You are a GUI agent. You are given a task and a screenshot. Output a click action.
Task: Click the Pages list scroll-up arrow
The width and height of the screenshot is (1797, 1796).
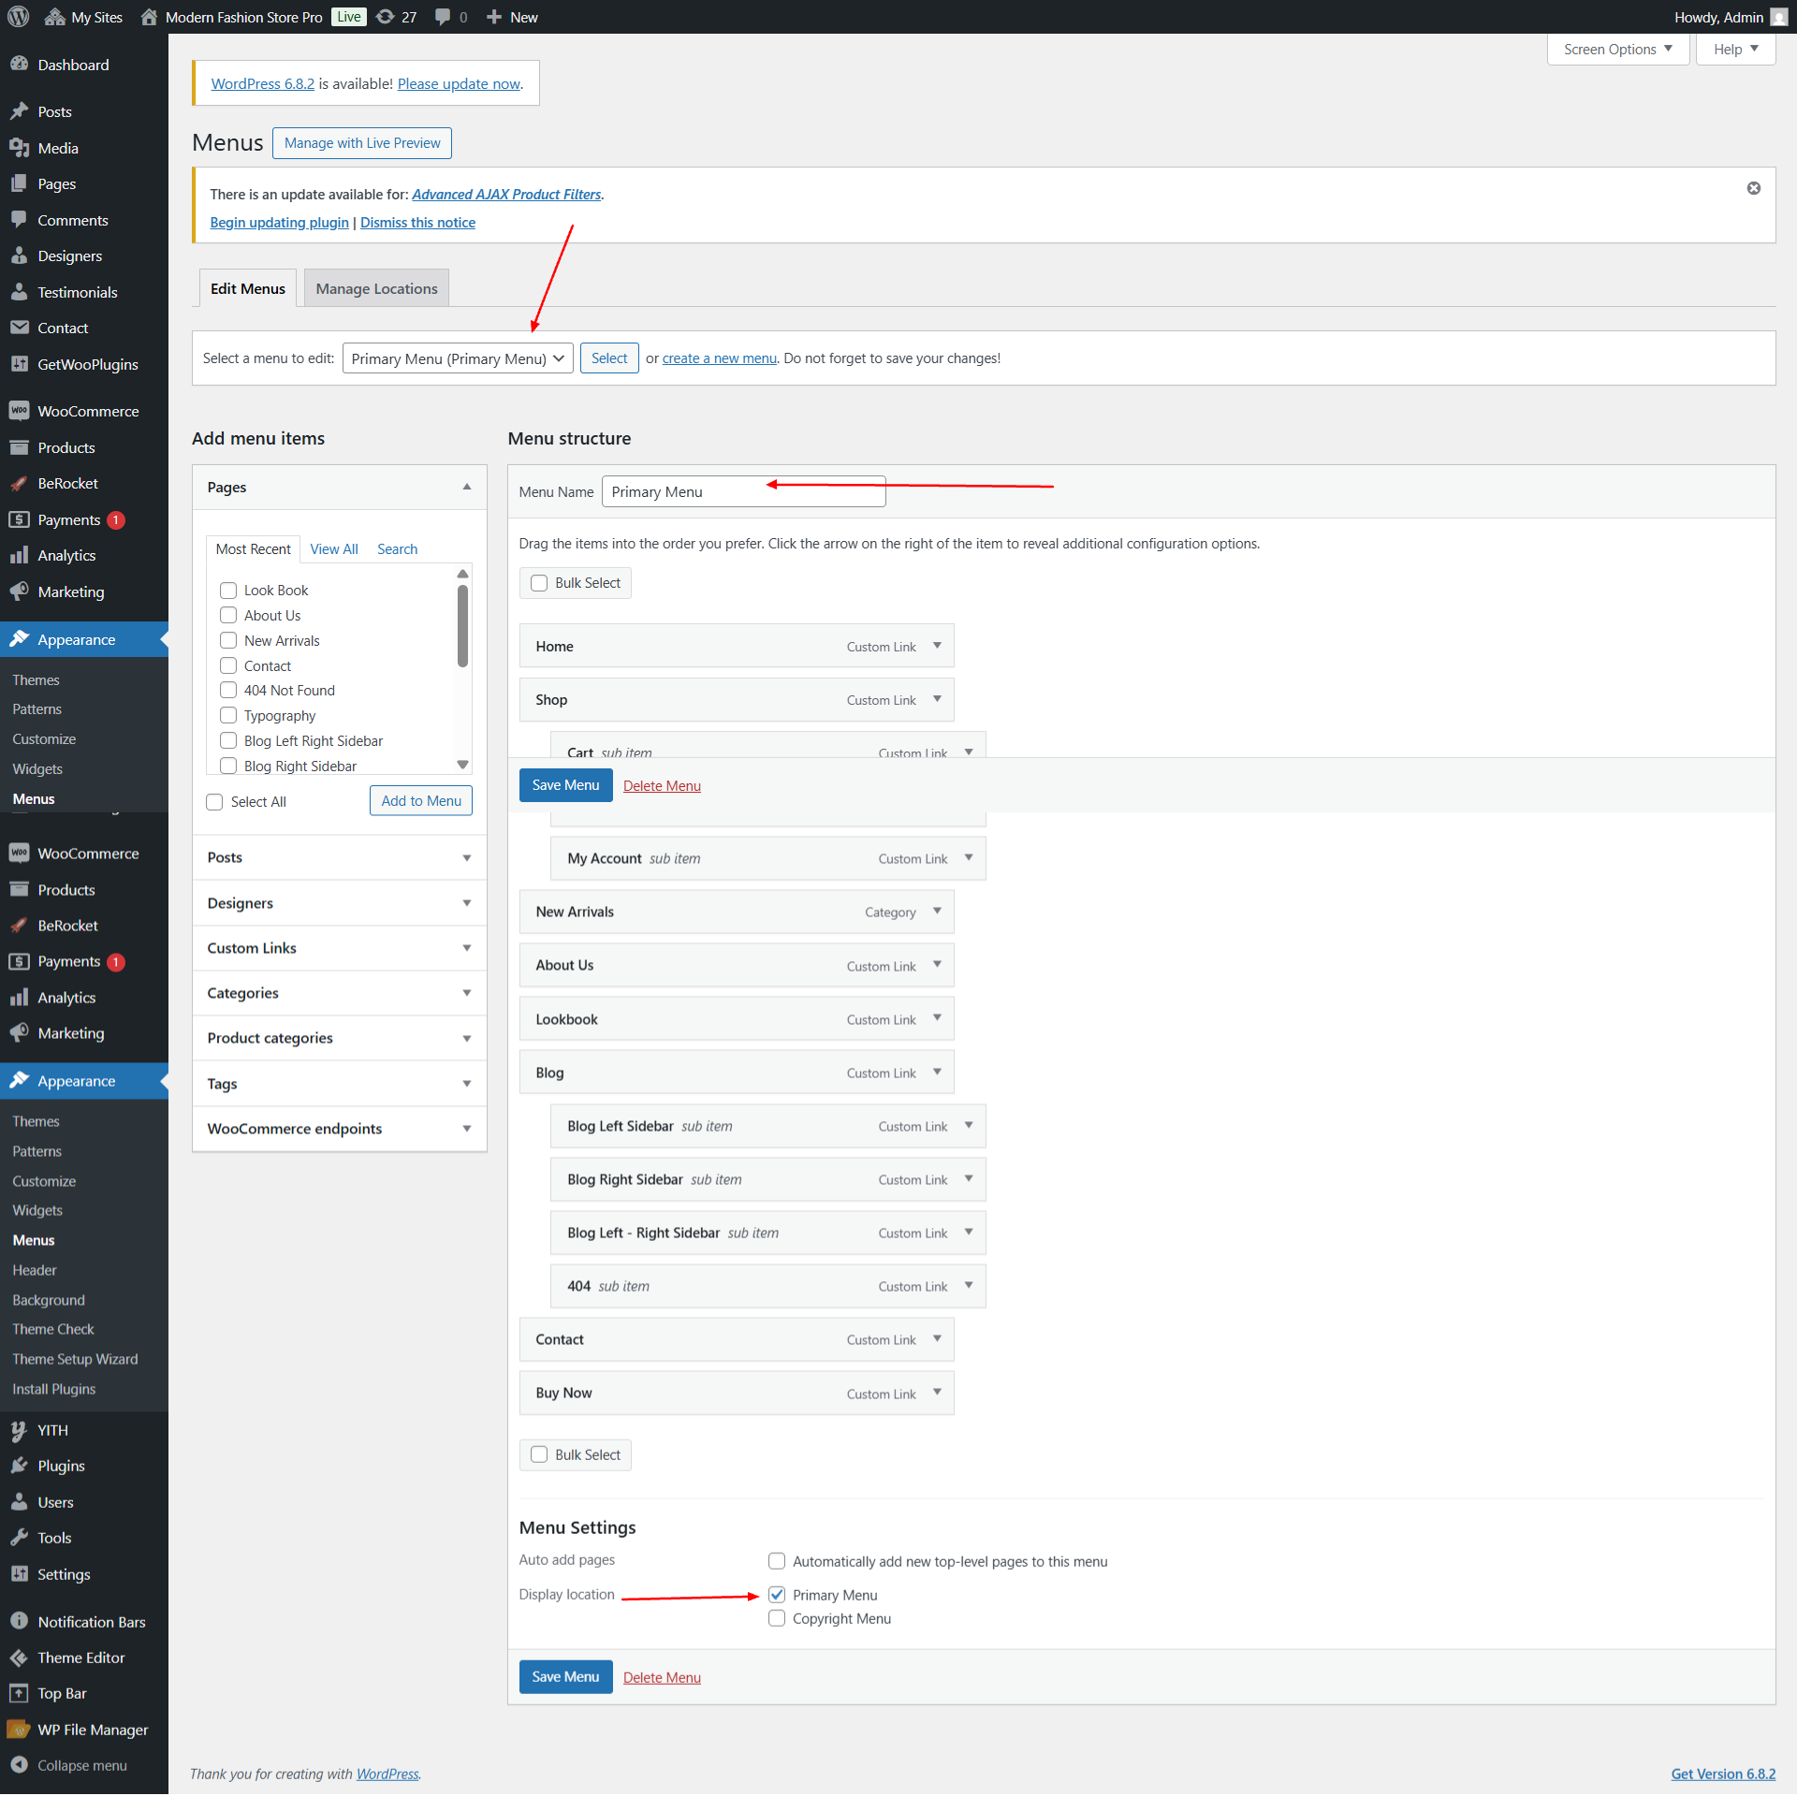[x=462, y=574]
